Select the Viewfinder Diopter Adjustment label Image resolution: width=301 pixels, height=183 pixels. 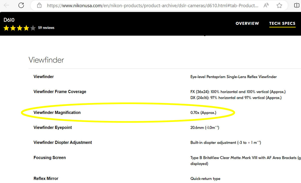[63, 142]
